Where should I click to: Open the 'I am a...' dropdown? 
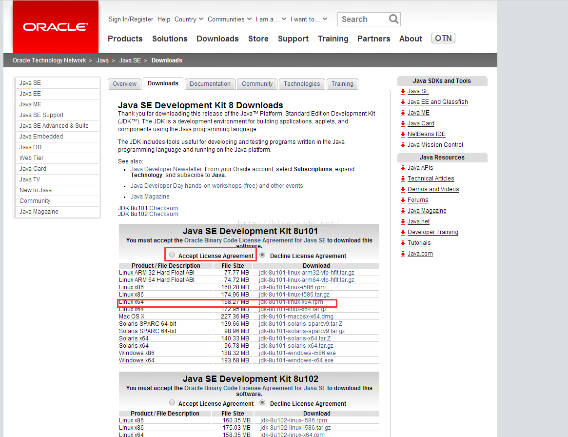click(x=271, y=19)
